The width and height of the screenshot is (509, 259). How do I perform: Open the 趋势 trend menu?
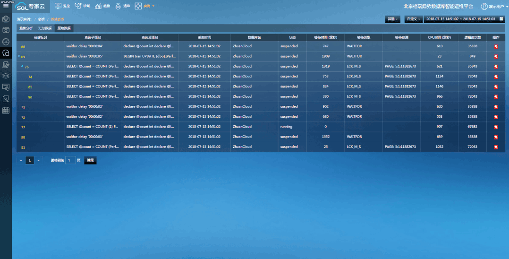coord(102,6)
